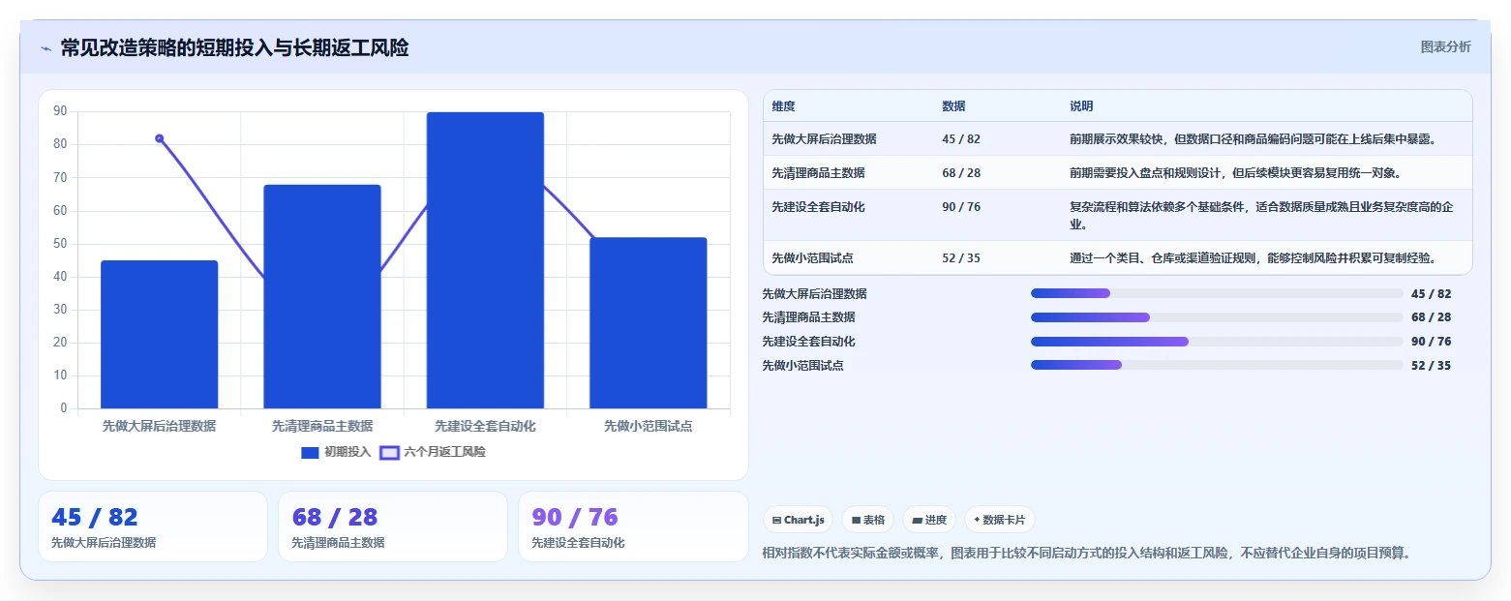Open the 90 / 76 data card
This screenshot has height=601, width=1511.
(633, 526)
